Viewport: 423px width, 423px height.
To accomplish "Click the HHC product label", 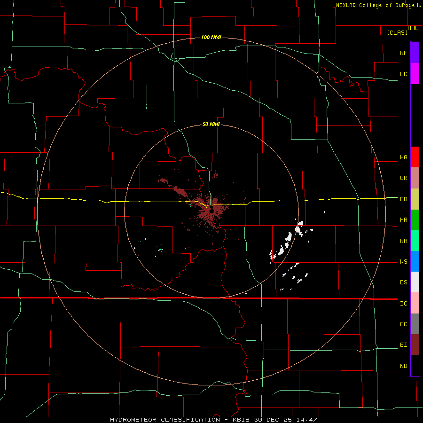I will (413, 28).
